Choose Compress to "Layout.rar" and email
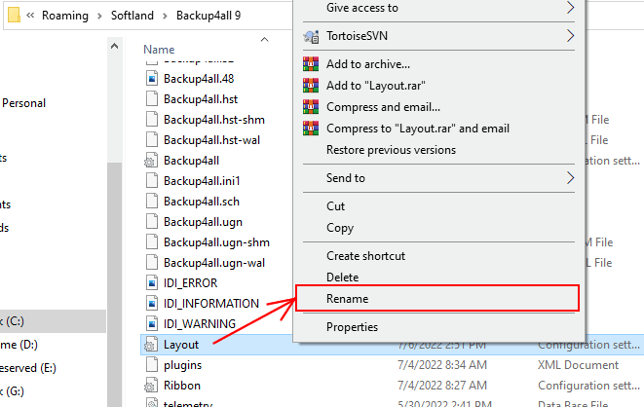644x407 pixels. click(418, 129)
